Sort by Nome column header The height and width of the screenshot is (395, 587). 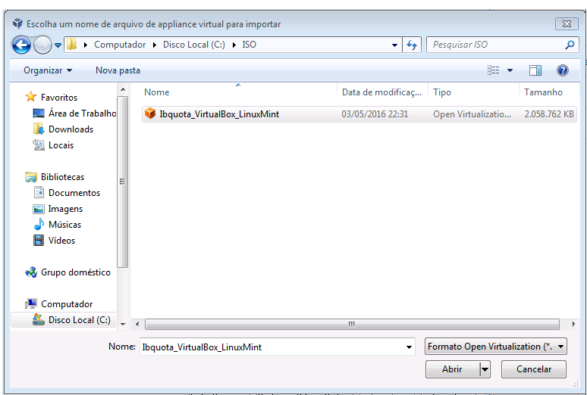click(x=156, y=92)
